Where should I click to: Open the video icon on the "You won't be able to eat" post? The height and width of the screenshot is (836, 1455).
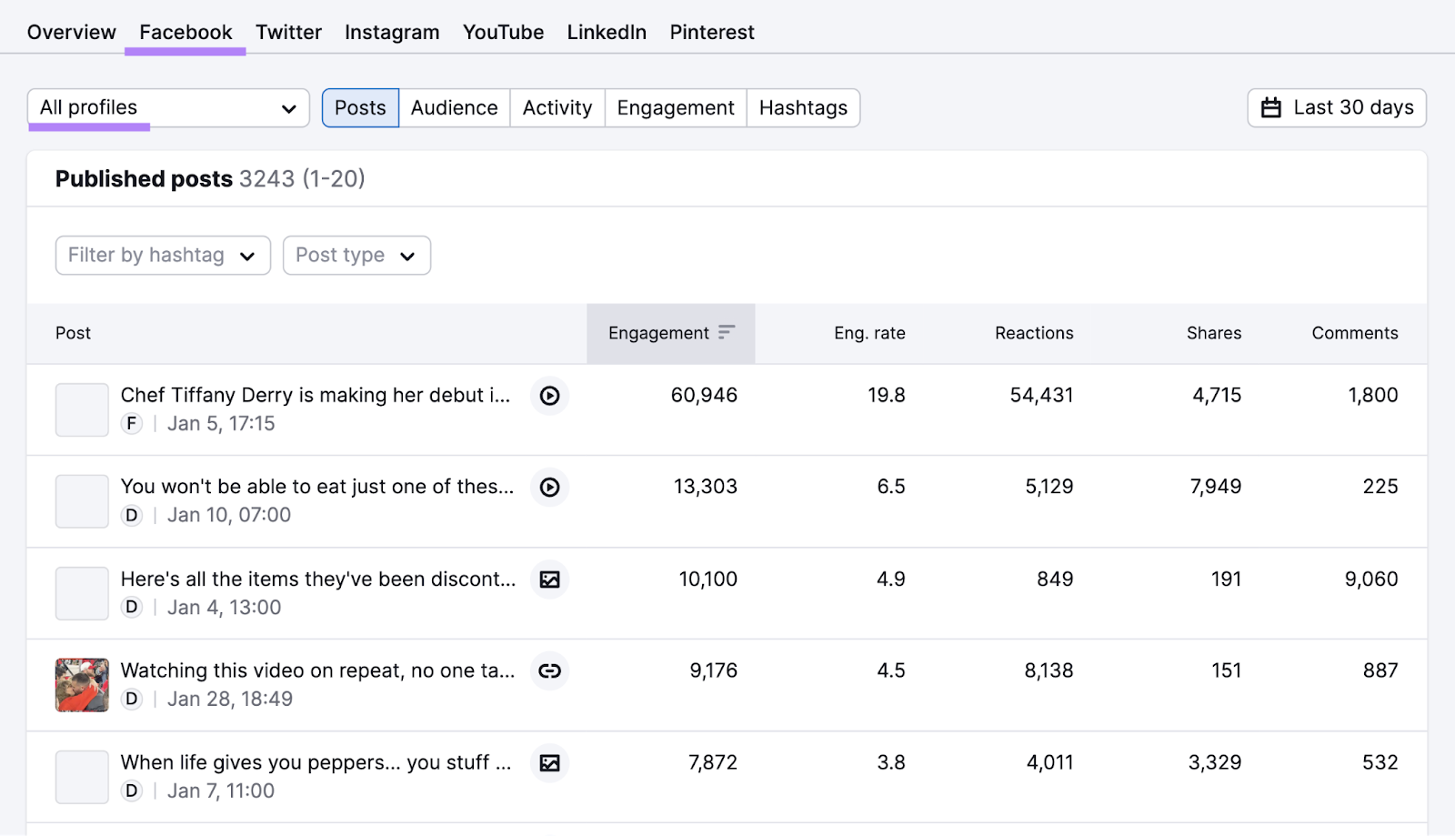(x=549, y=488)
